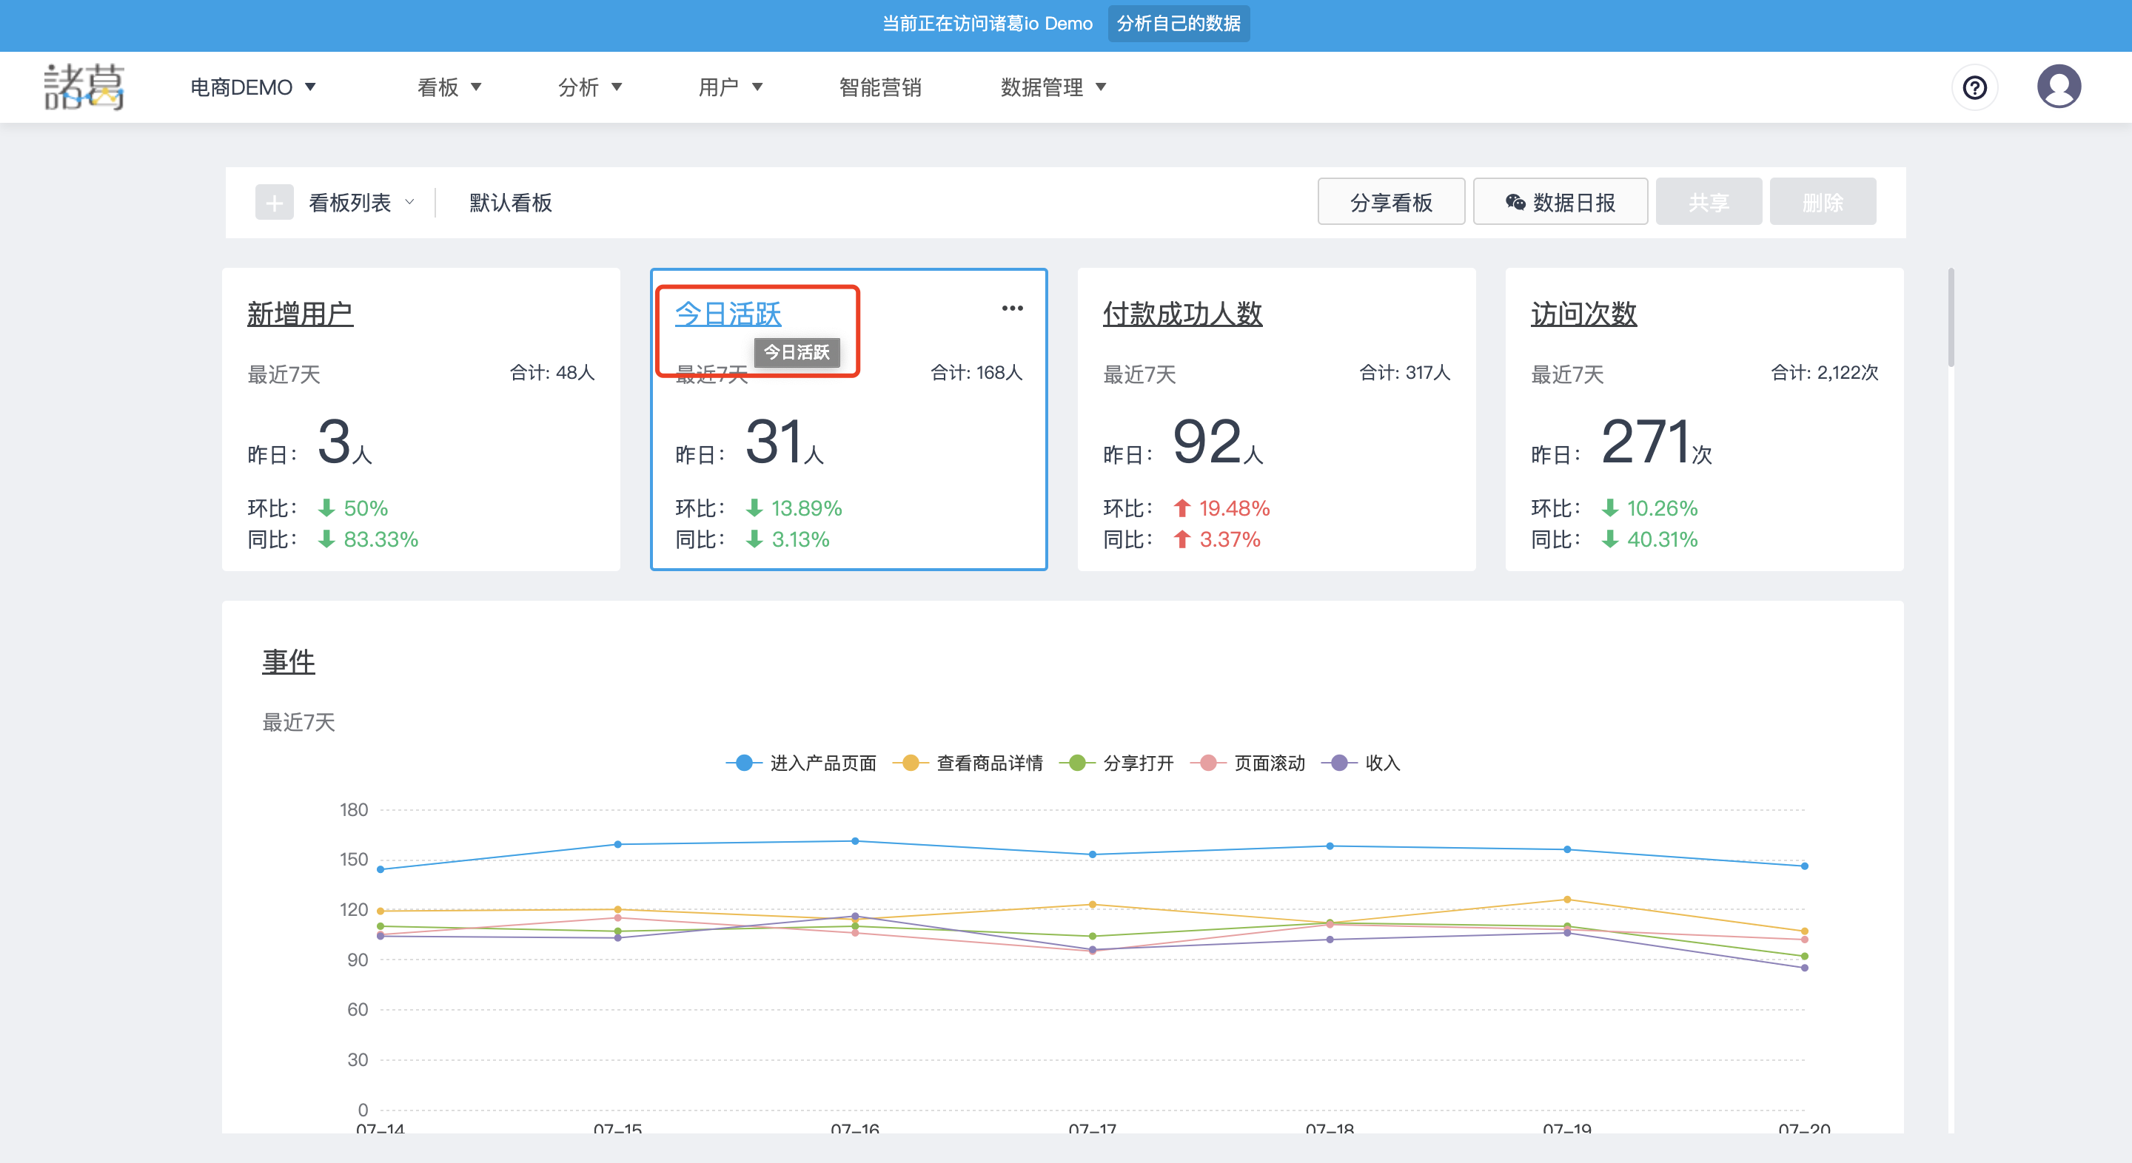This screenshot has width=2132, height=1163.
Task: Expand the 看板列表 dropdown
Action: (362, 203)
